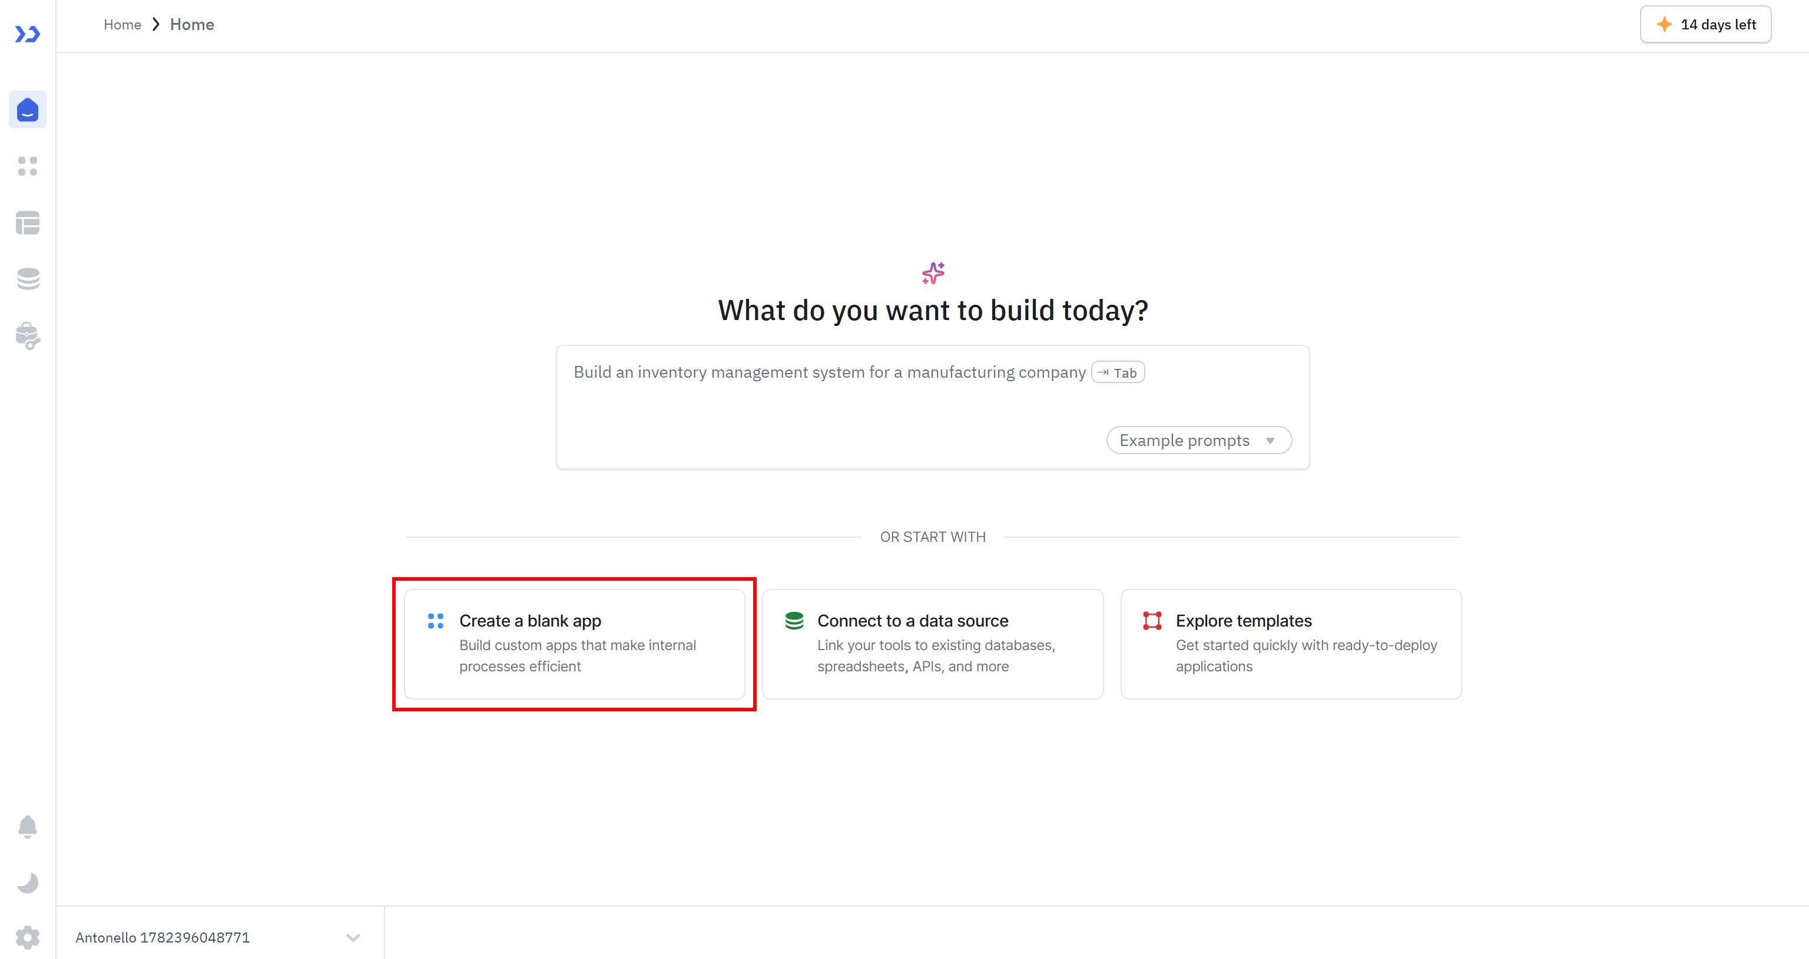
Task: Click the first Home breadcrumb
Action: pyautogui.click(x=122, y=25)
